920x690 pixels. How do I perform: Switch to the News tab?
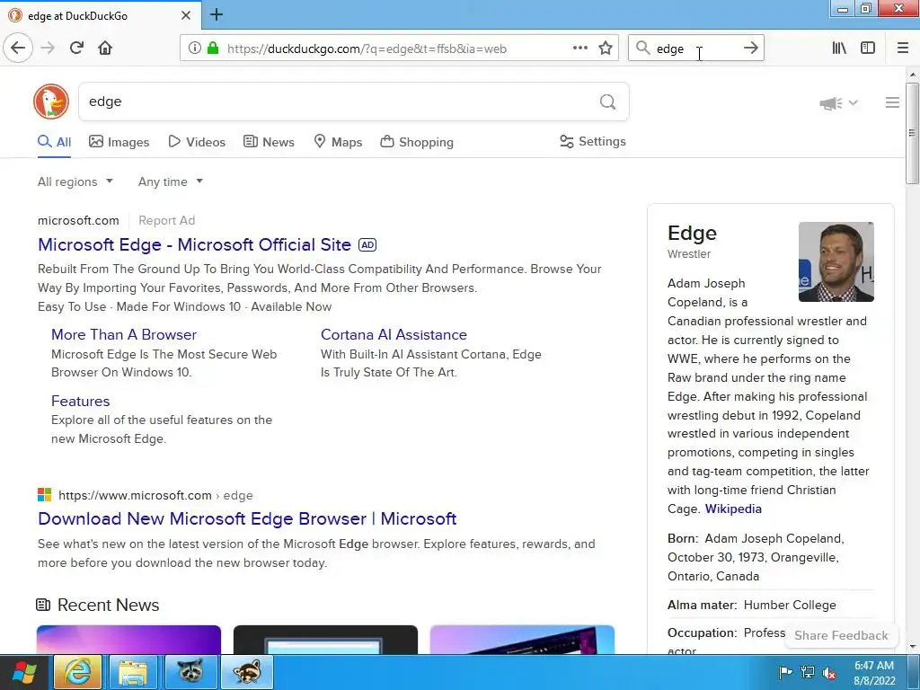(269, 142)
